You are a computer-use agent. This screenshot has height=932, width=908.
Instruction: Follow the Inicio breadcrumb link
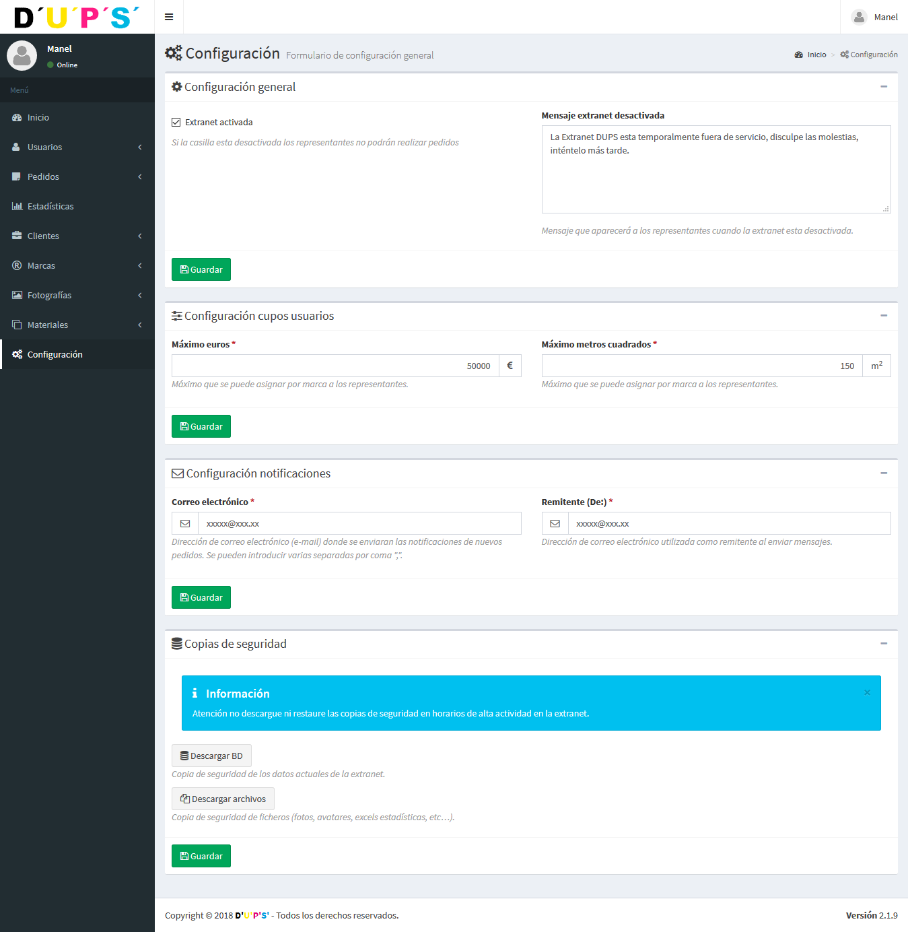810,55
